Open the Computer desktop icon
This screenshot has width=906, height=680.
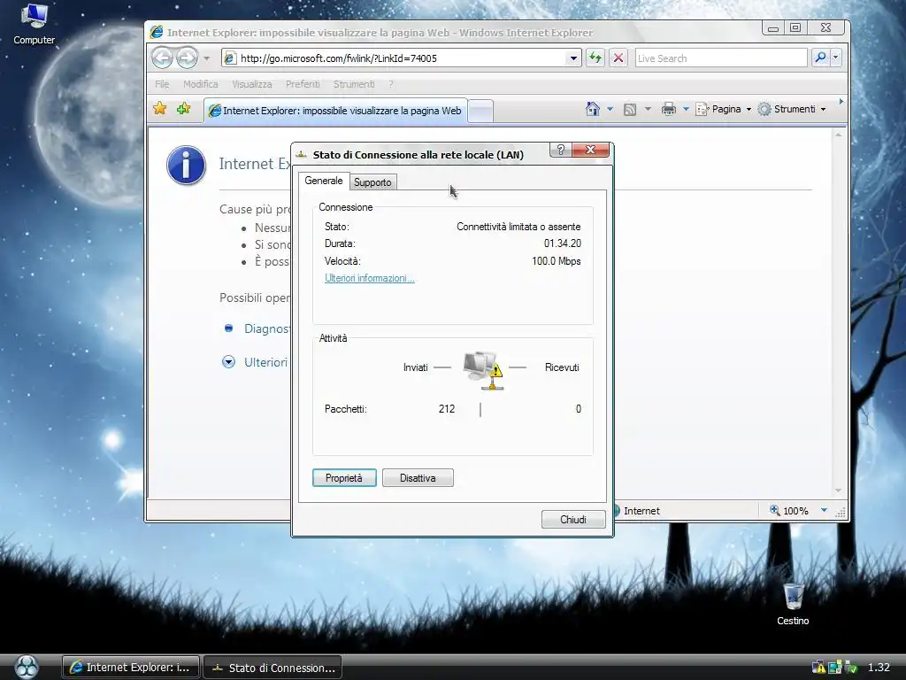coord(34,24)
